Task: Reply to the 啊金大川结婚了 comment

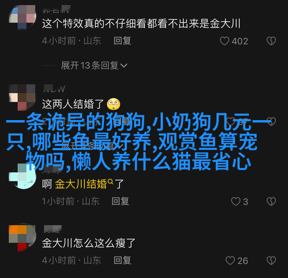Action: [x=120, y=201]
